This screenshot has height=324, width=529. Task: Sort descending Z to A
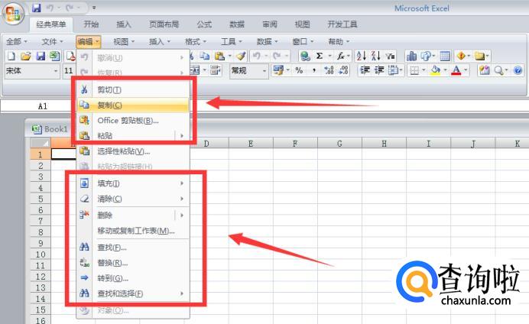pos(375,56)
